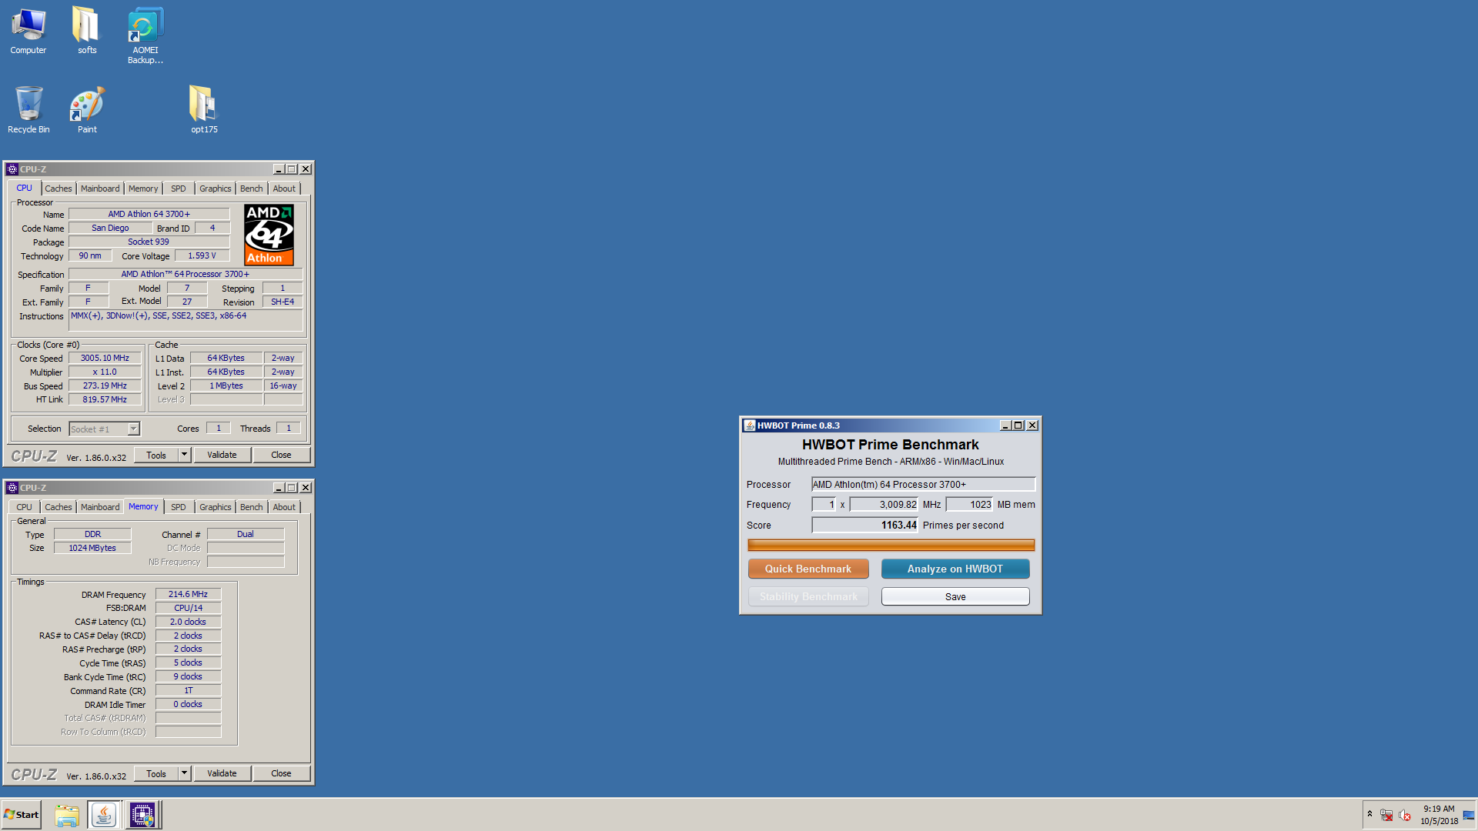Show hidden tray icons arrow

point(1369,814)
